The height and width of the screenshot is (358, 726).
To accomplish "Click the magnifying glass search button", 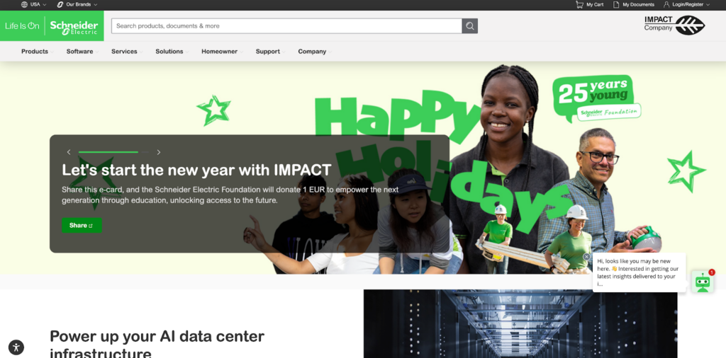I will pos(469,26).
